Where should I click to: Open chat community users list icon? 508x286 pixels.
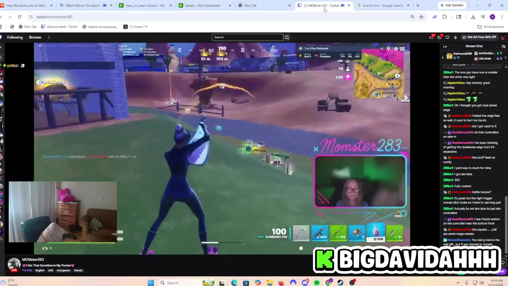503,46
